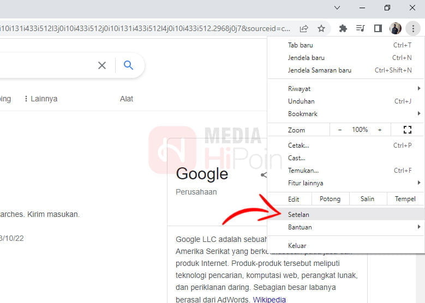The image size is (425, 303).
Task: Select Tab baru in the menu
Action: (x=346, y=45)
